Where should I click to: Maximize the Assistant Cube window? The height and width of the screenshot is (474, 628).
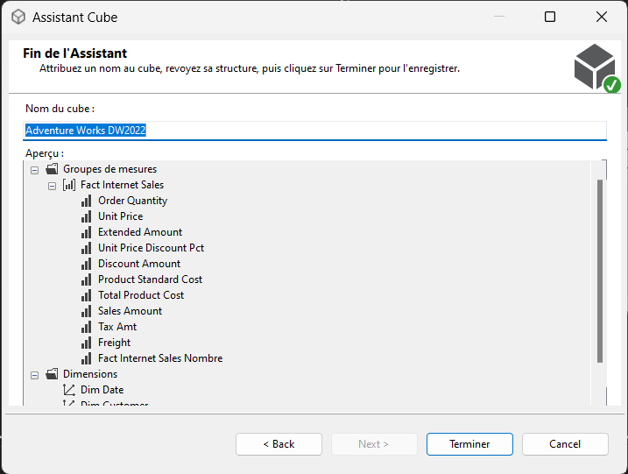pyautogui.click(x=550, y=17)
